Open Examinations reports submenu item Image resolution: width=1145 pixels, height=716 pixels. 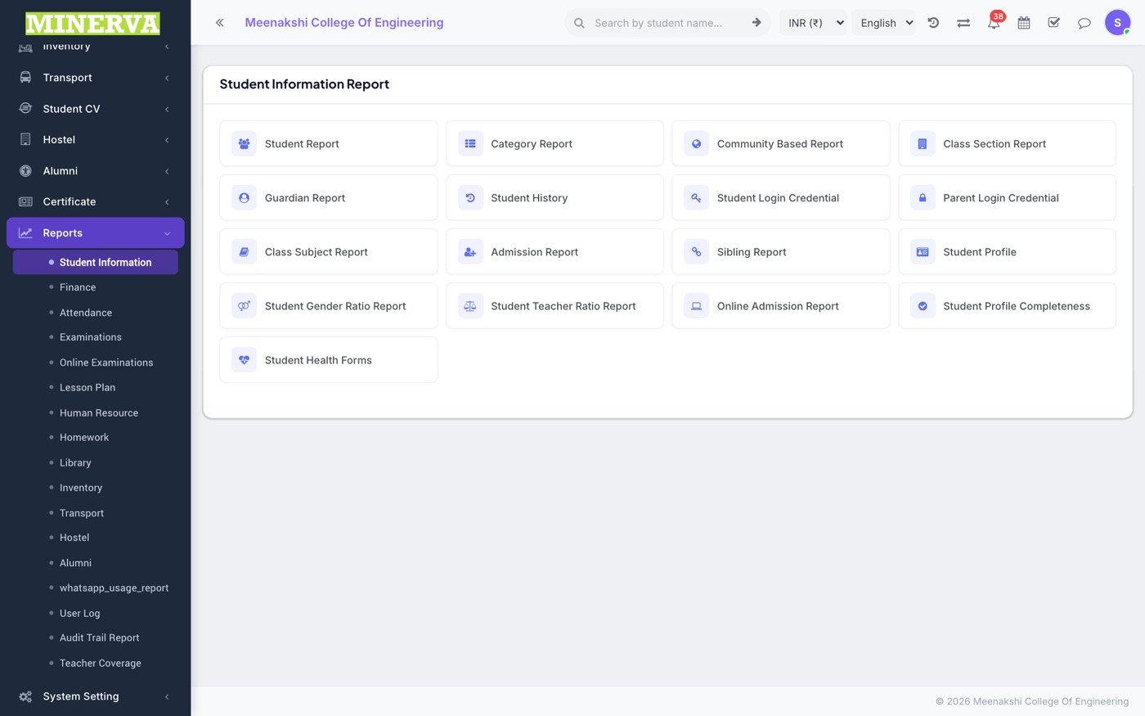pos(91,337)
